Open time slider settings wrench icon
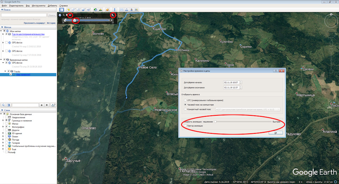The height and width of the screenshot is (184, 339). (x=112, y=15)
